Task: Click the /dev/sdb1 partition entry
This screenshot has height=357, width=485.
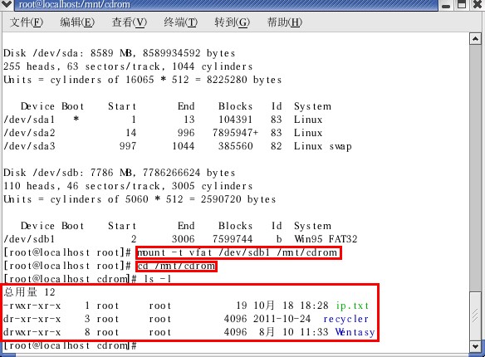Action: coord(29,239)
